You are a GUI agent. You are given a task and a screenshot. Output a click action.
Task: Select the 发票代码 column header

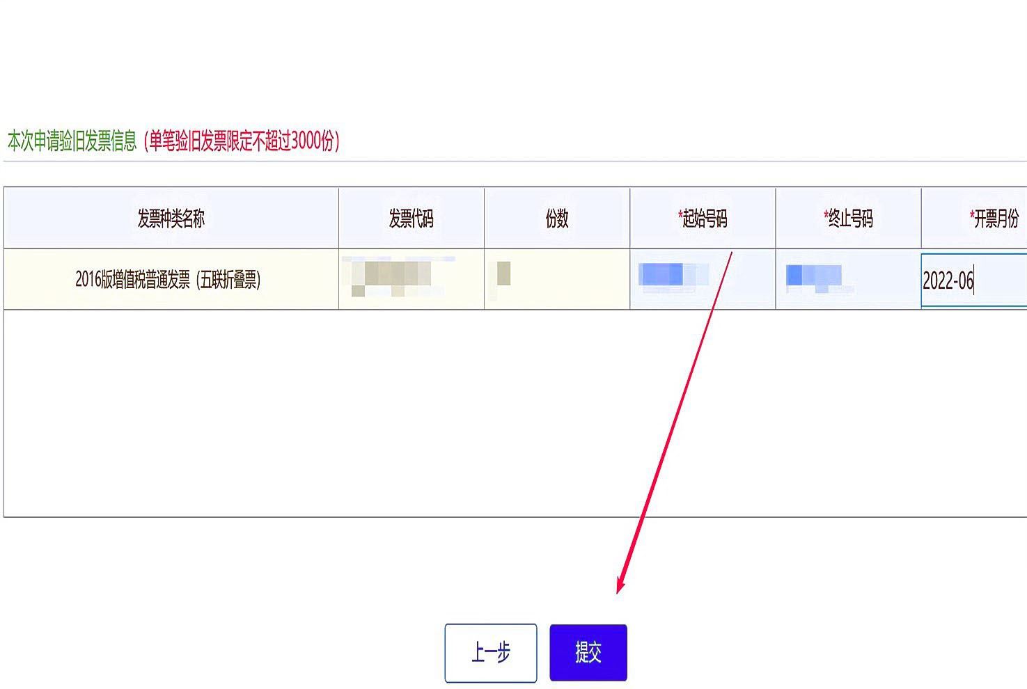coord(411,219)
